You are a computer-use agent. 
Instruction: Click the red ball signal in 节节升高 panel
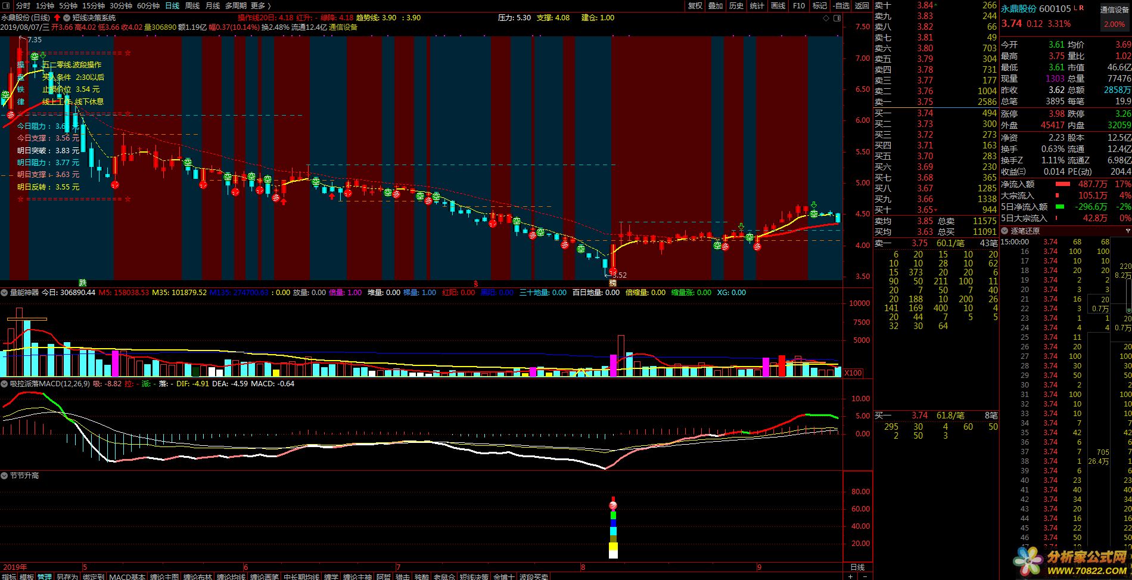click(x=613, y=505)
